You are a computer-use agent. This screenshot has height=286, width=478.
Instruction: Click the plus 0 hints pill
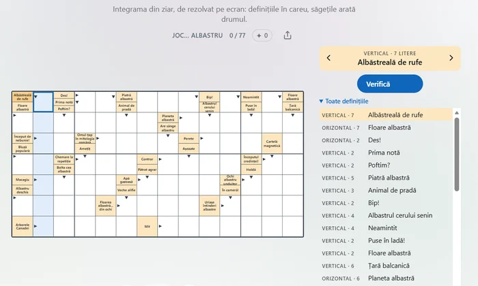[262, 35]
